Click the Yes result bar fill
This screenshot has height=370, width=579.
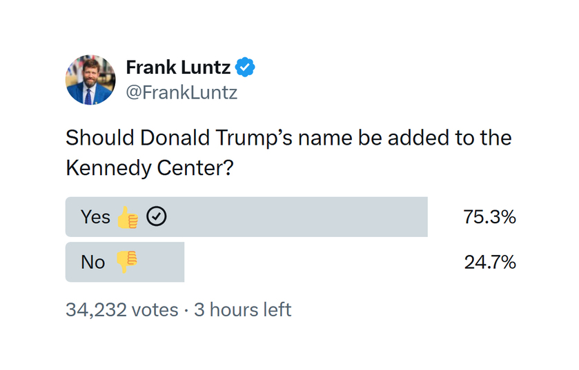[290, 217]
